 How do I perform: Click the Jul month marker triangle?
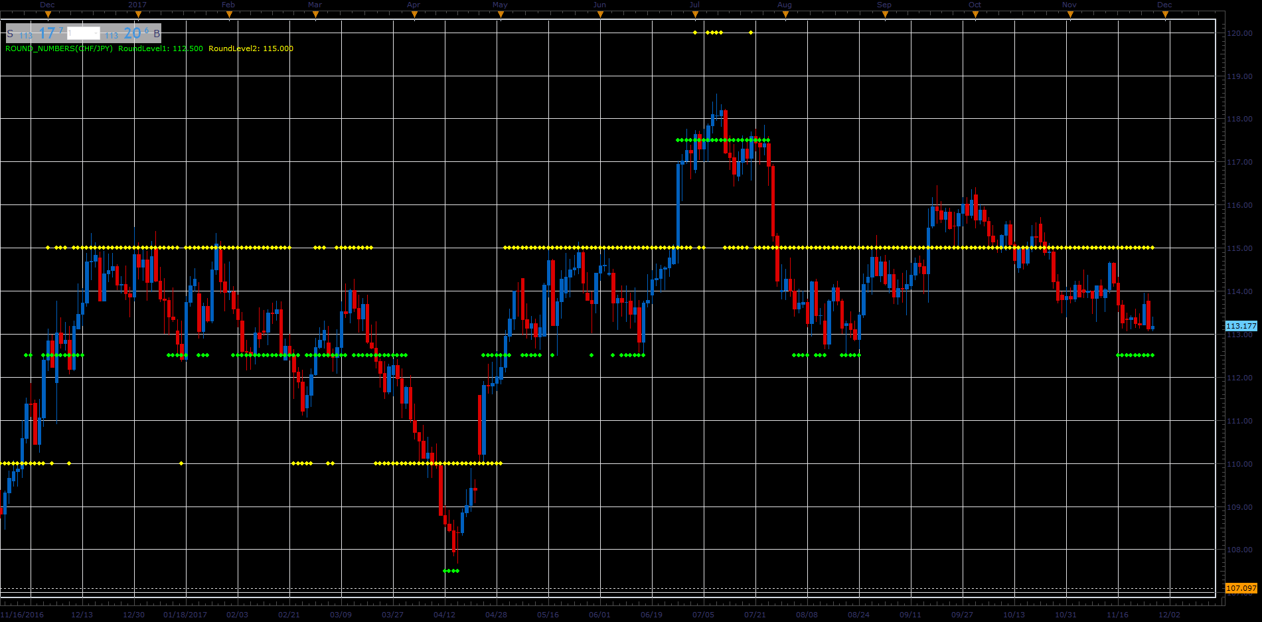coord(695,15)
